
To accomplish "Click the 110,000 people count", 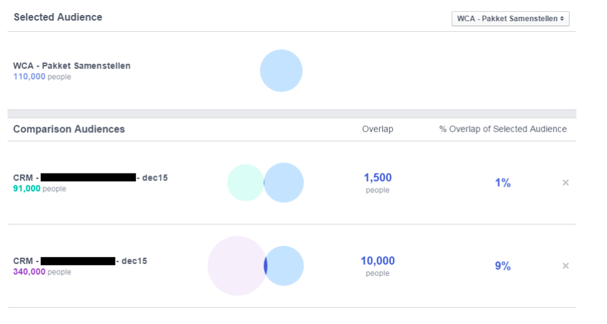I will click(29, 77).
